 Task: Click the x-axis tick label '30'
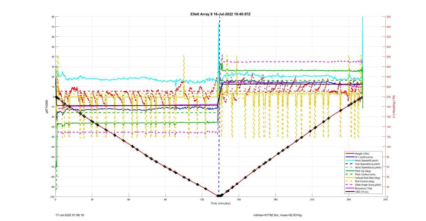click(92, 200)
